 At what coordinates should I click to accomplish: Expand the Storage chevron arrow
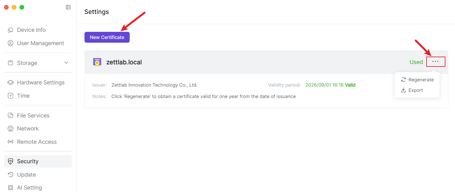click(x=66, y=63)
